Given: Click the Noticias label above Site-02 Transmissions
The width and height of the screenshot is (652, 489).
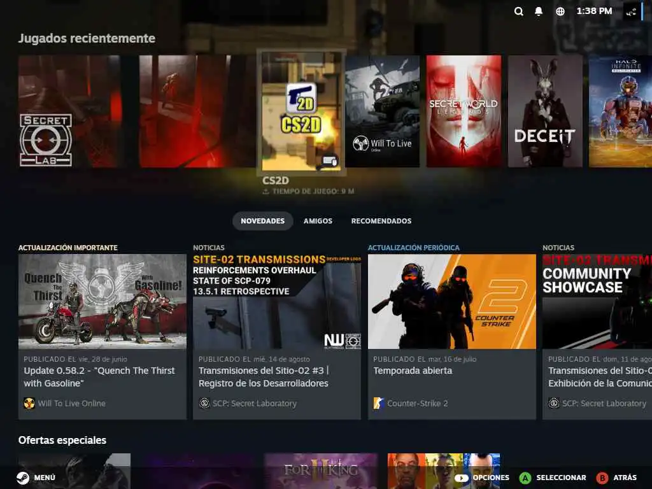Looking at the screenshot, I should pyautogui.click(x=209, y=248).
